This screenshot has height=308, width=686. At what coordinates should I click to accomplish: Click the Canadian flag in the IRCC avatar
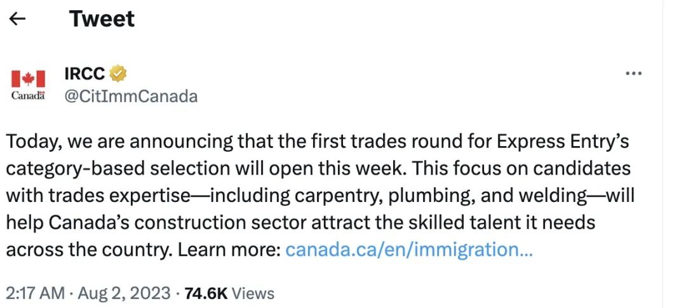tap(29, 79)
